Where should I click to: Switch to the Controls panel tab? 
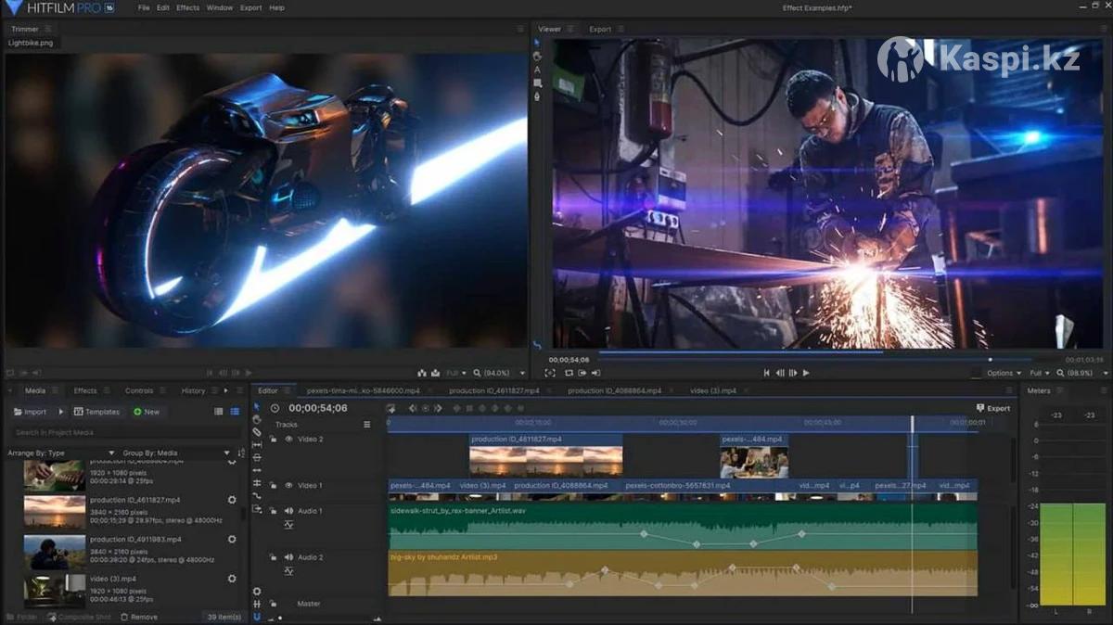click(139, 390)
